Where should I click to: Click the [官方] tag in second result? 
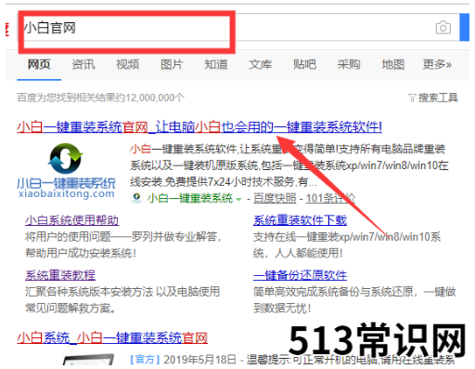145,360
